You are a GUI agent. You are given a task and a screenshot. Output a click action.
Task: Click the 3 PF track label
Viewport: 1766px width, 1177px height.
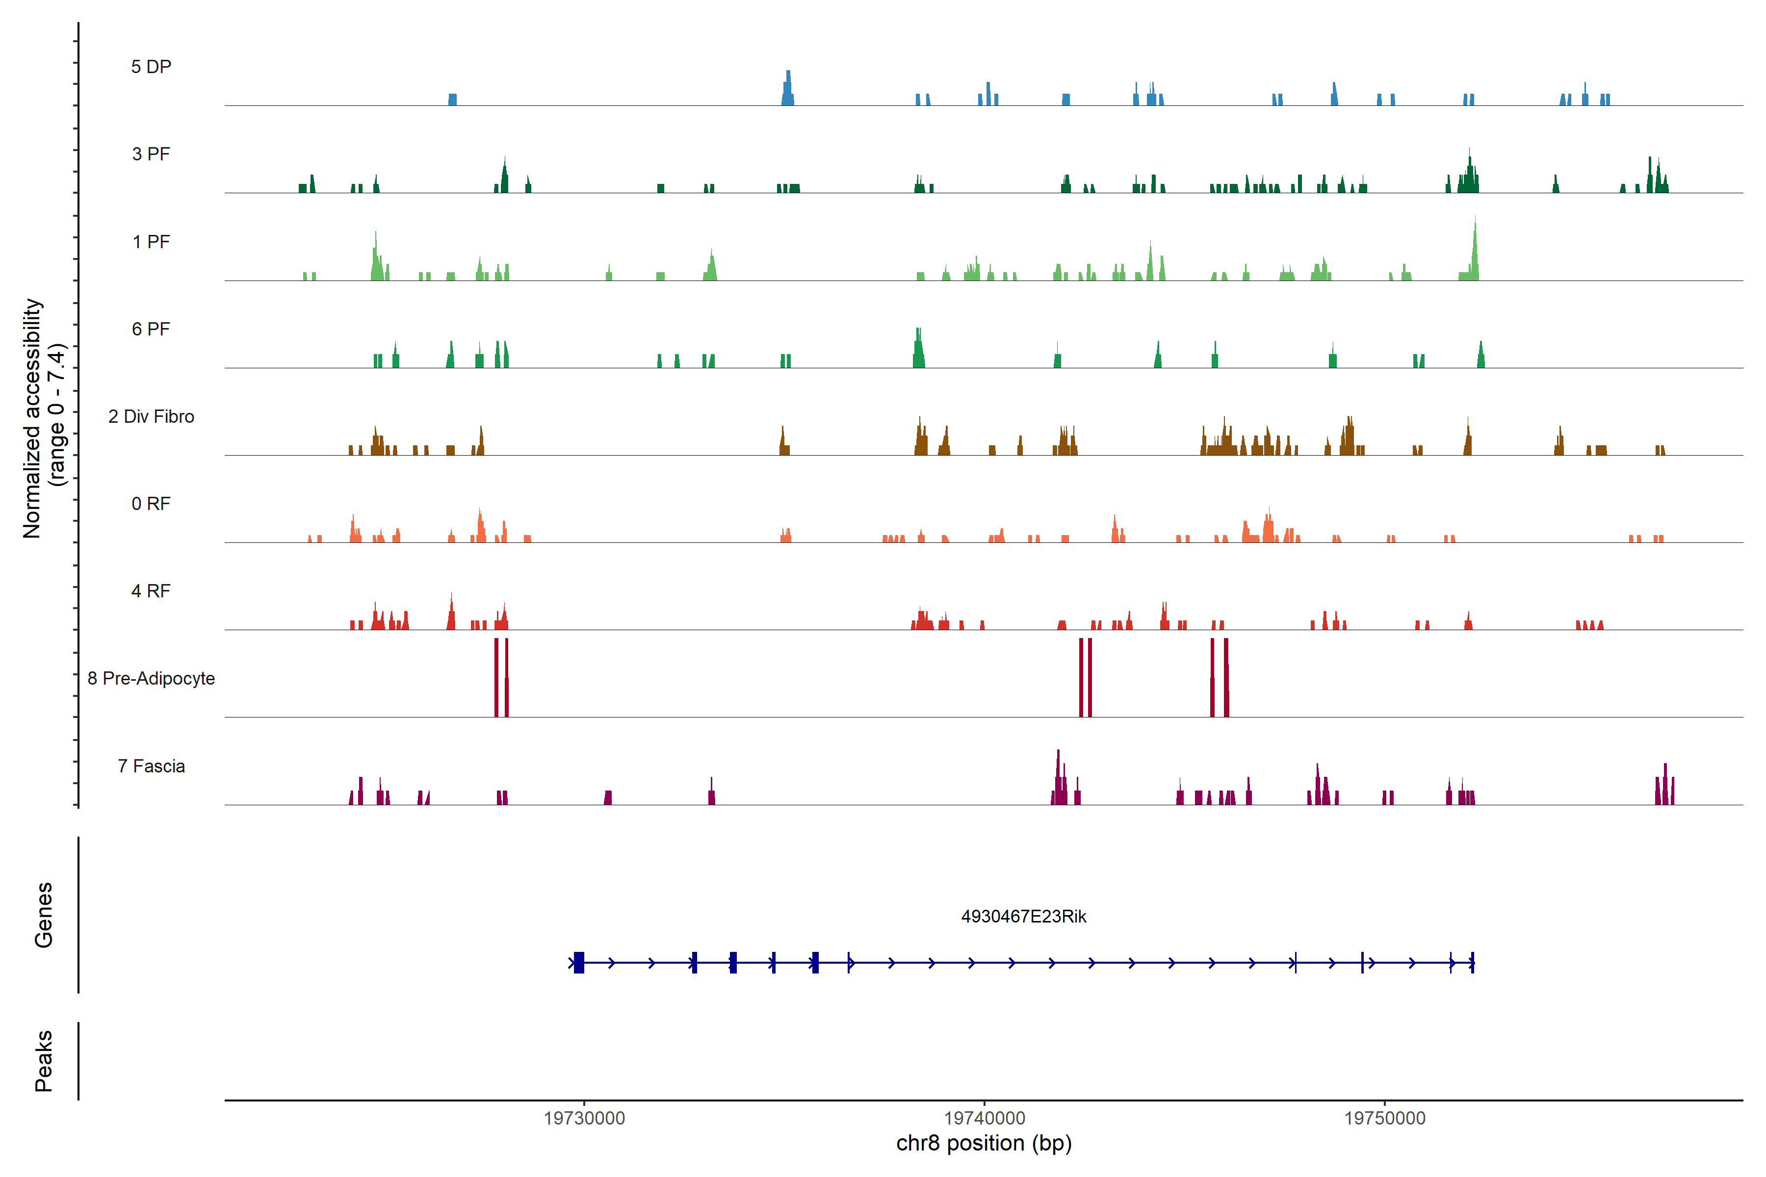[x=151, y=154]
